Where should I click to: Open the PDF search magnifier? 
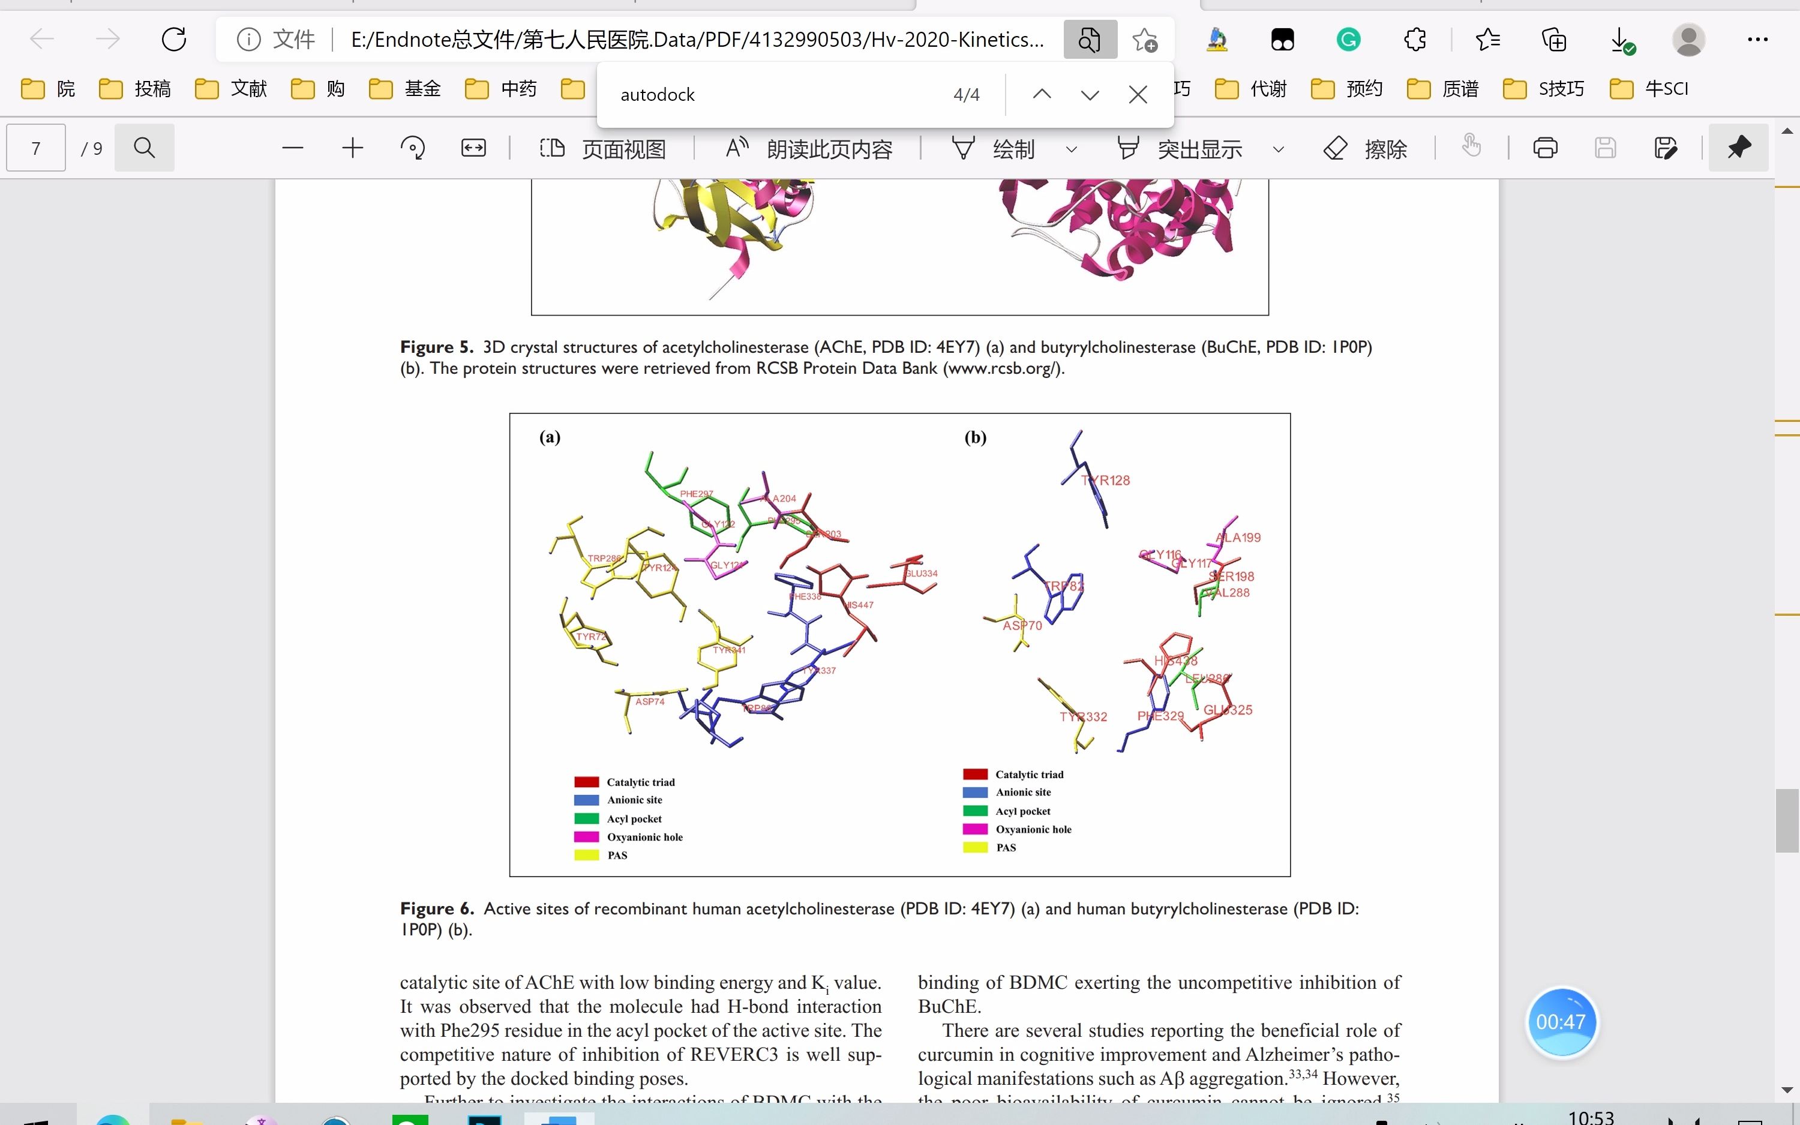pyautogui.click(x=144, y=148)
